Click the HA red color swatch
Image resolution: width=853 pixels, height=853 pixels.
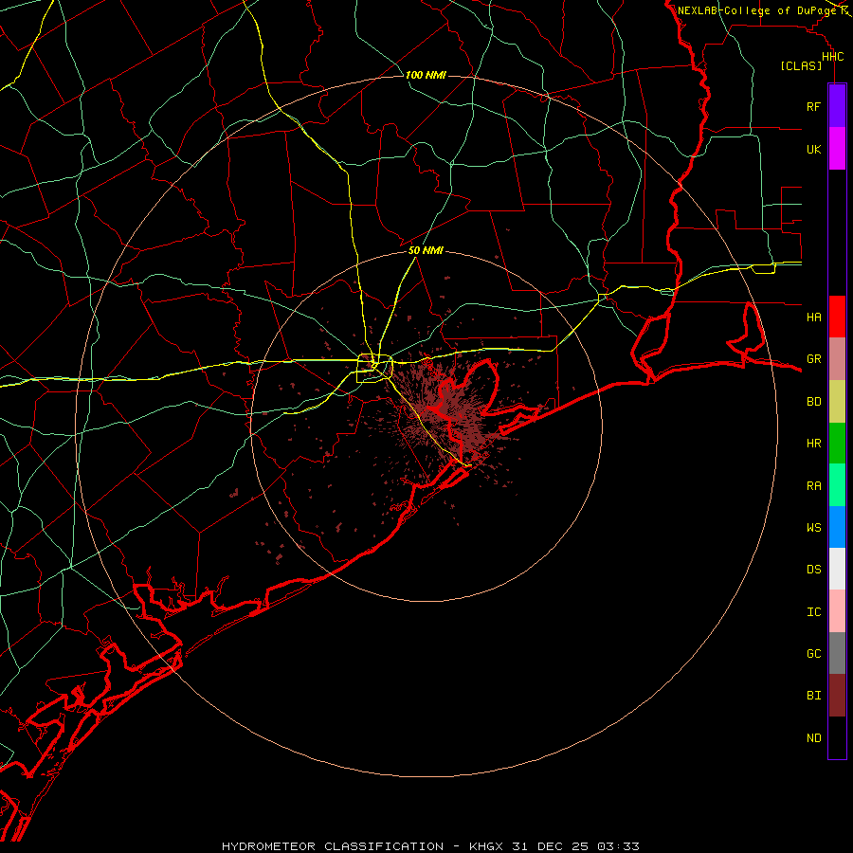point(837,317)
